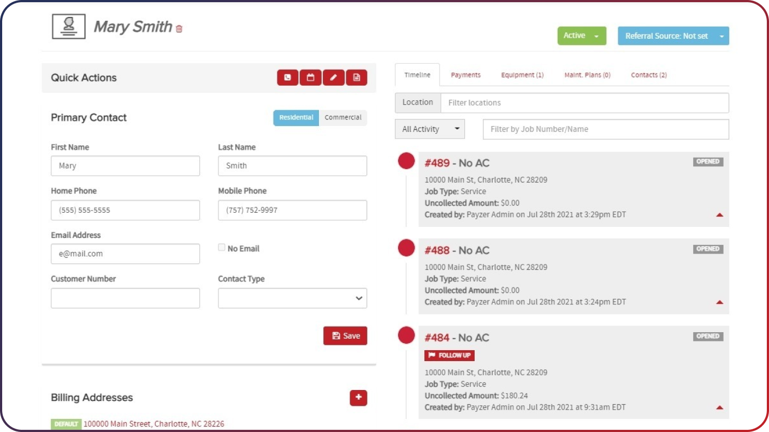Click the Customer Number input field
Viewport: 769px width, 432px height.
coord(125,298)
